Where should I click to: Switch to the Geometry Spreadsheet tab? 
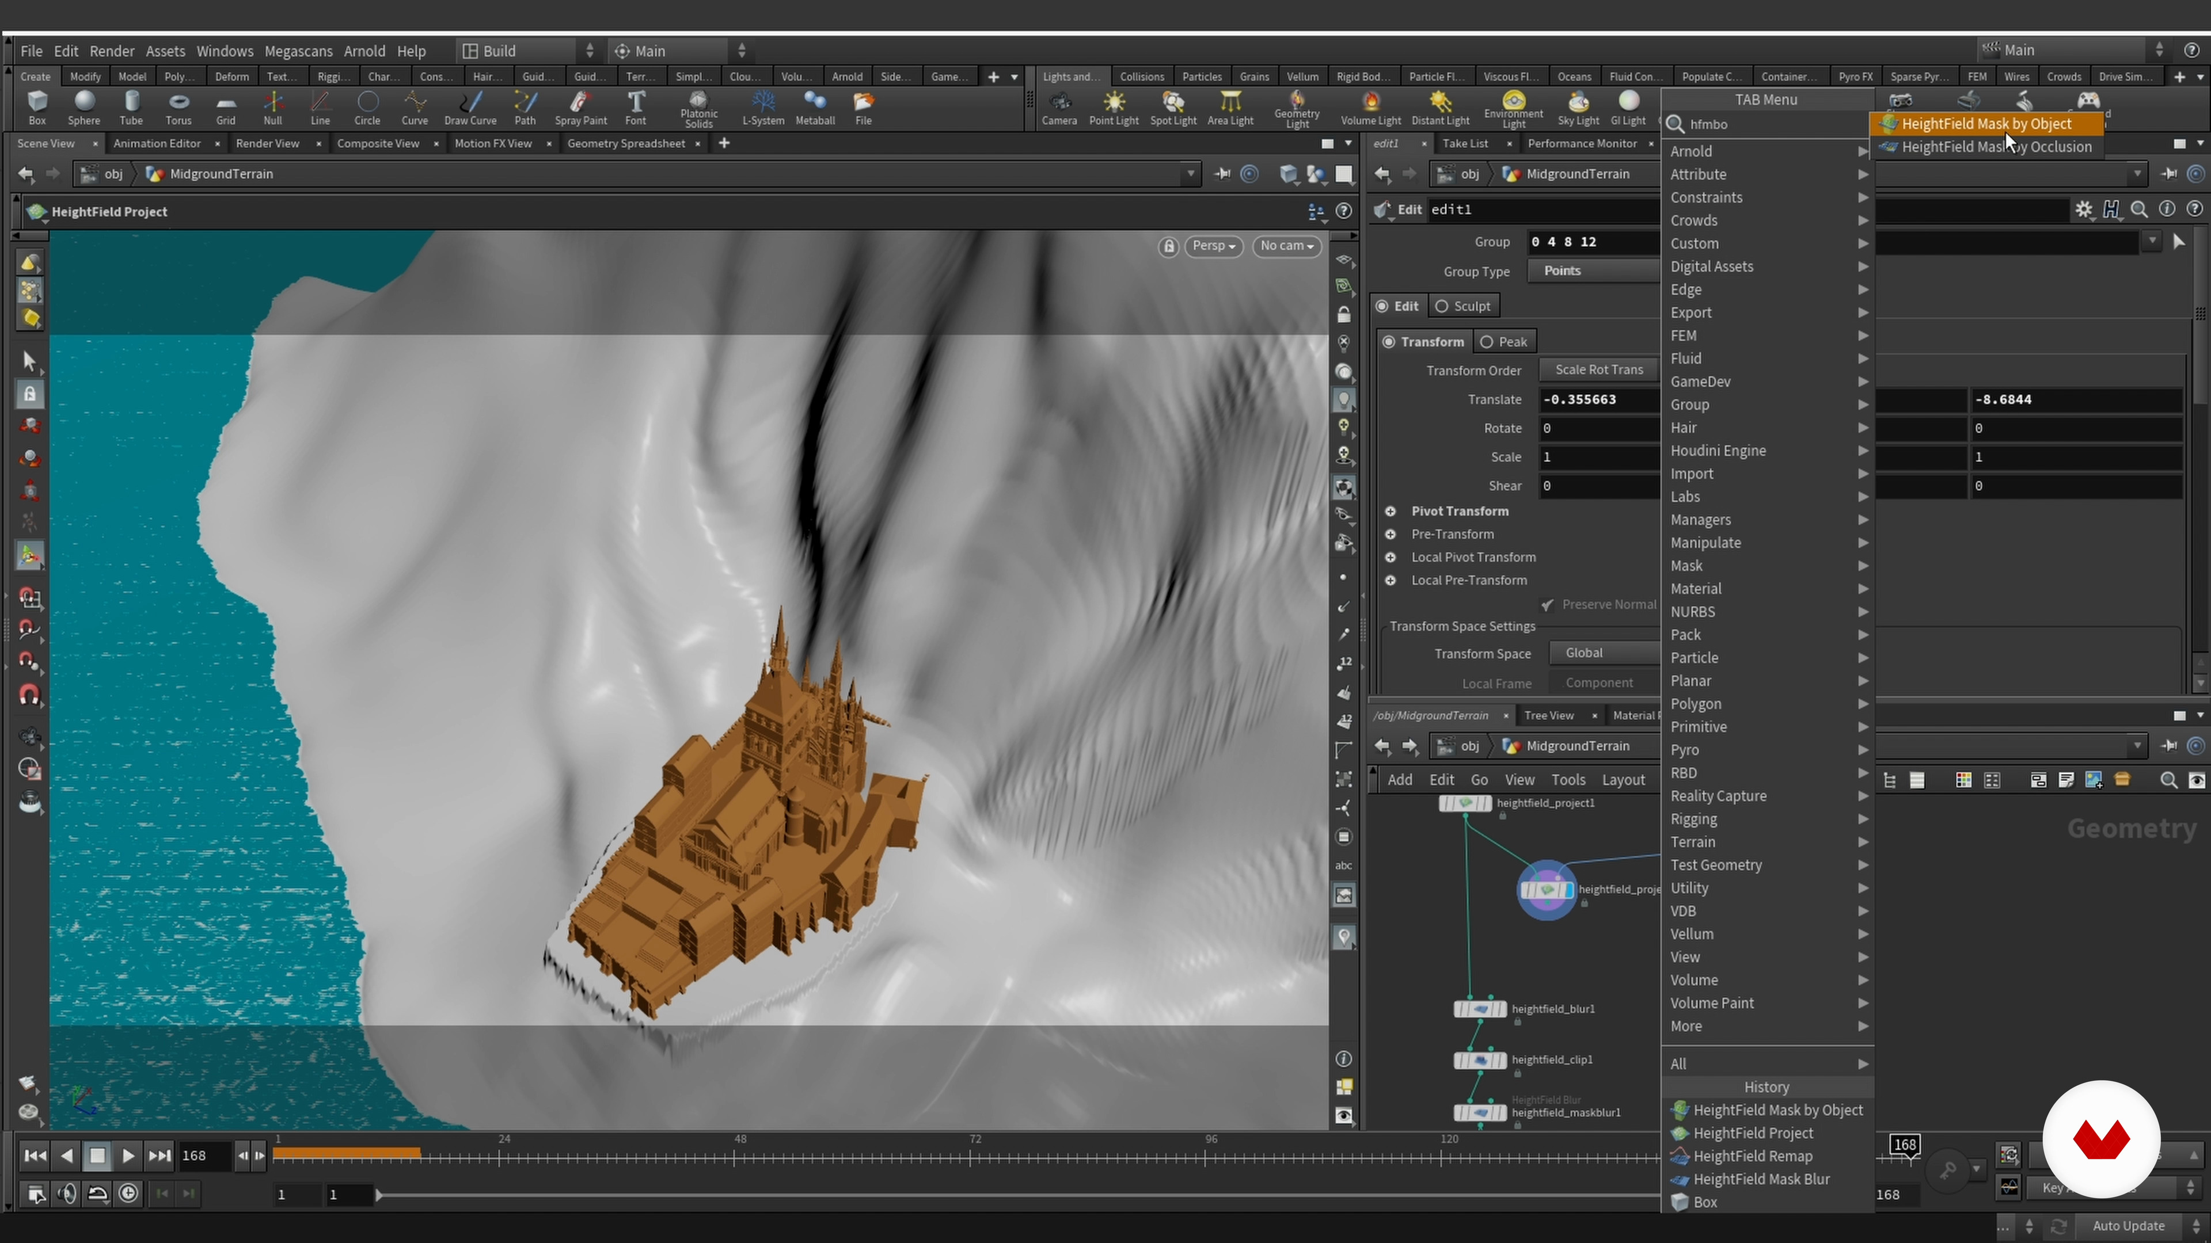tap(626, 143)
